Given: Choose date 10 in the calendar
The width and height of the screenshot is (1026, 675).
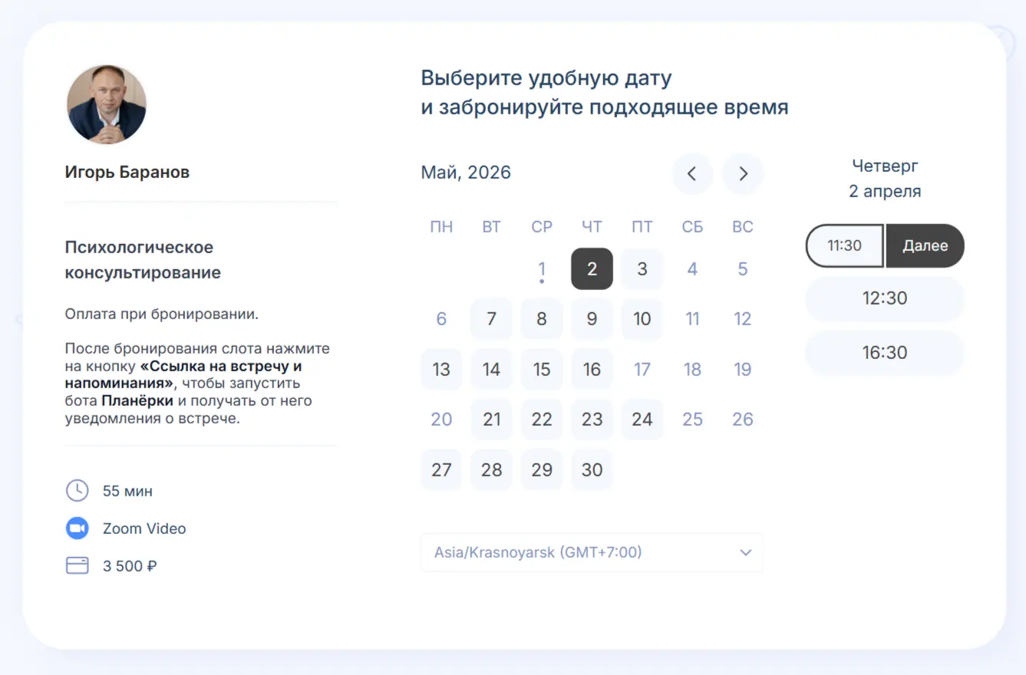Looking at the screenshot, I should (642, 319).
